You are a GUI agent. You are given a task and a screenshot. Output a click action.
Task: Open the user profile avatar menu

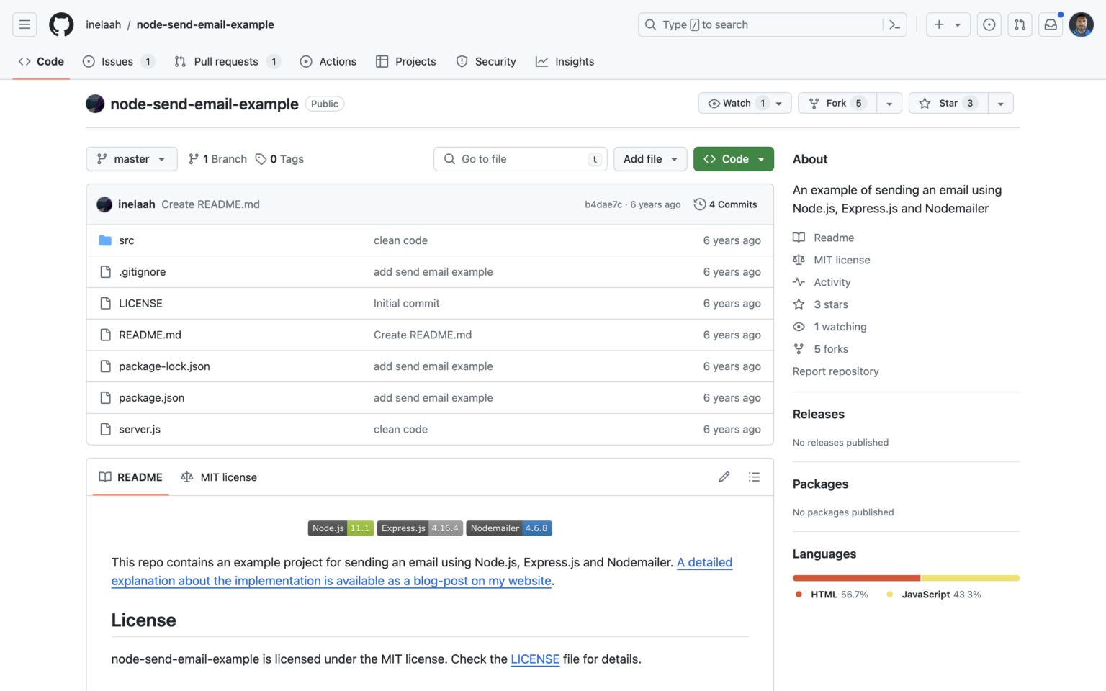pyautogui.click(x=1081, y=24)
